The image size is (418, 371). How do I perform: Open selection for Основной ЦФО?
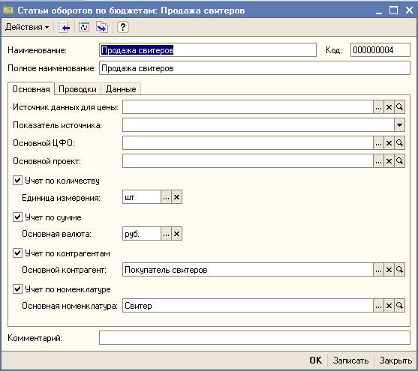(378, 143)
